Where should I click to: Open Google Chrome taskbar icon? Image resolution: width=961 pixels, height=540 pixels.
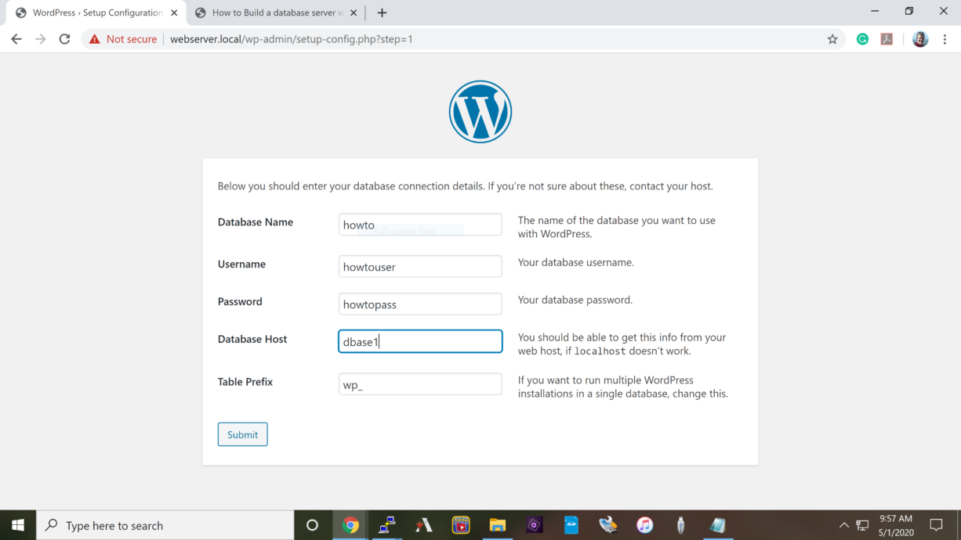pos(350,525)
